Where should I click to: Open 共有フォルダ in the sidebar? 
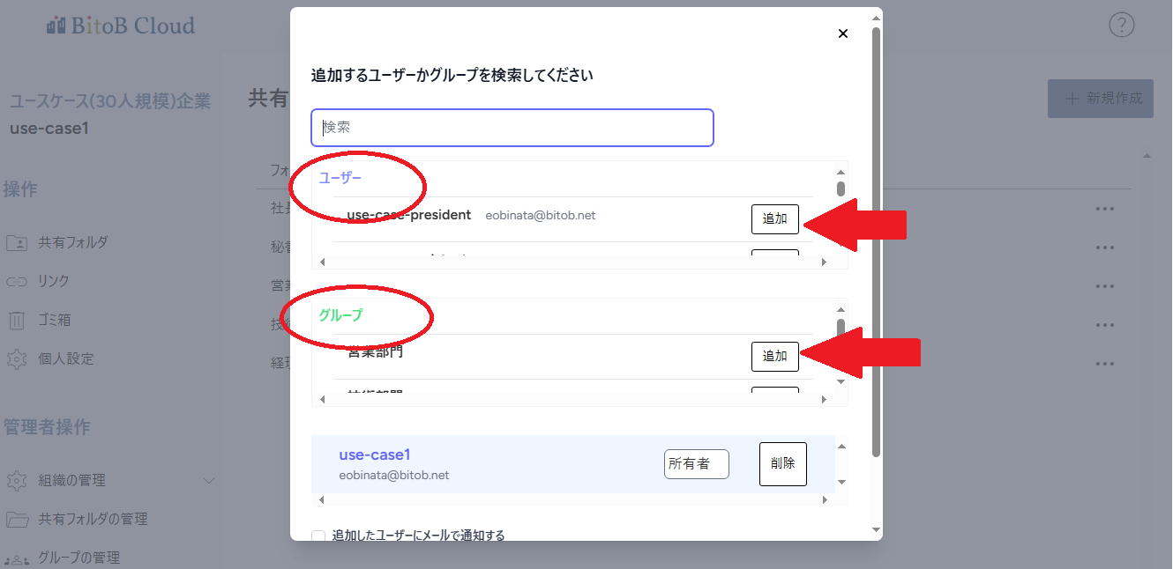click(72, 242)
